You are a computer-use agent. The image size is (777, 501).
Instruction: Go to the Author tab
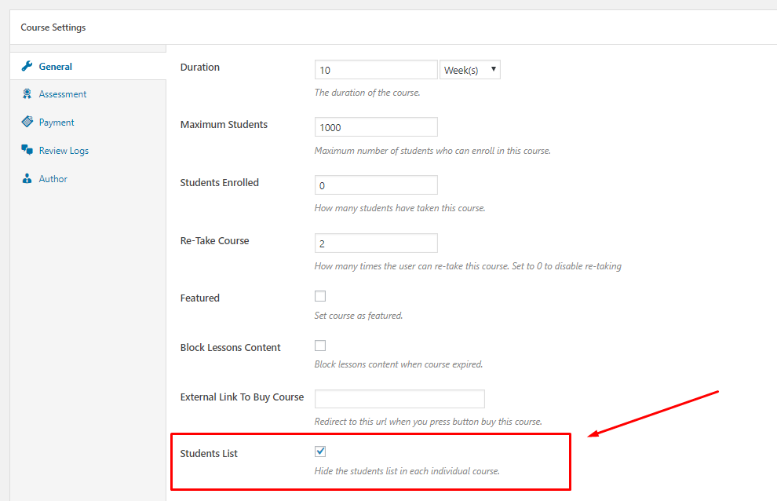(53, 179)
